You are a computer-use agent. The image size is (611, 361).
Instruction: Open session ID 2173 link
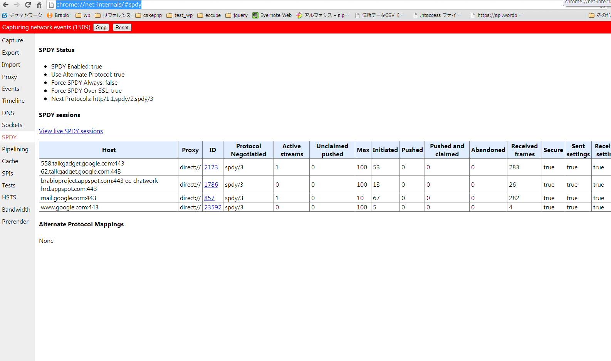tap(211, 167)
